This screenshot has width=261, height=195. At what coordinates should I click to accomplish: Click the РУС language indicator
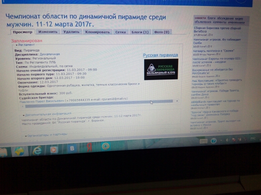(x=253, y=138)
